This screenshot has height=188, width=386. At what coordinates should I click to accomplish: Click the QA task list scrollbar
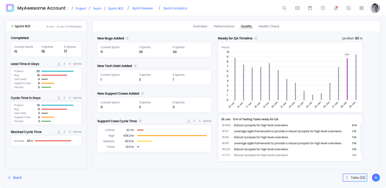point(361,137)
